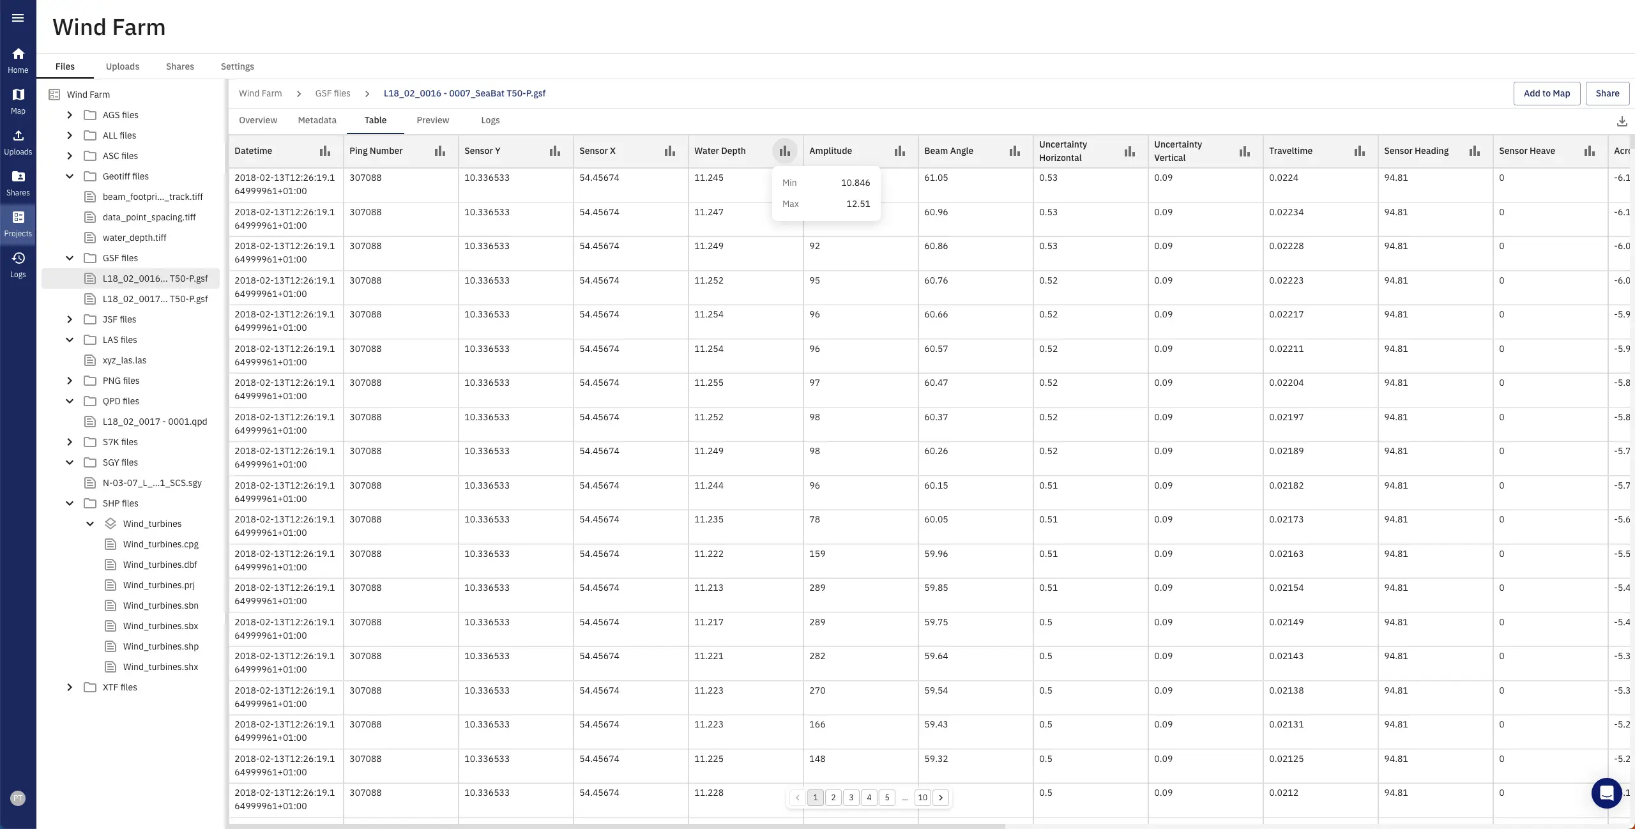Screen dimensions: 1635x829
Task: Show histogram for Uncertainty Vertical column
Action: pyautogui.click(x=1245, y=151)
